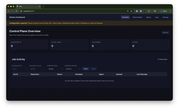Image resolution: width=179 pixels, height=109 pixels.
Task: Click the Job ID column header
Action: point(16,74)
